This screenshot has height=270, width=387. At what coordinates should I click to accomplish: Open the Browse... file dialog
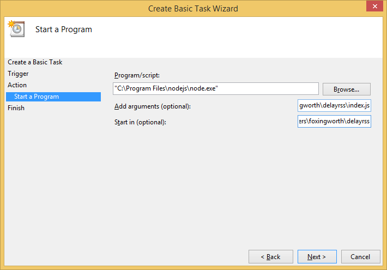point(346,89)
